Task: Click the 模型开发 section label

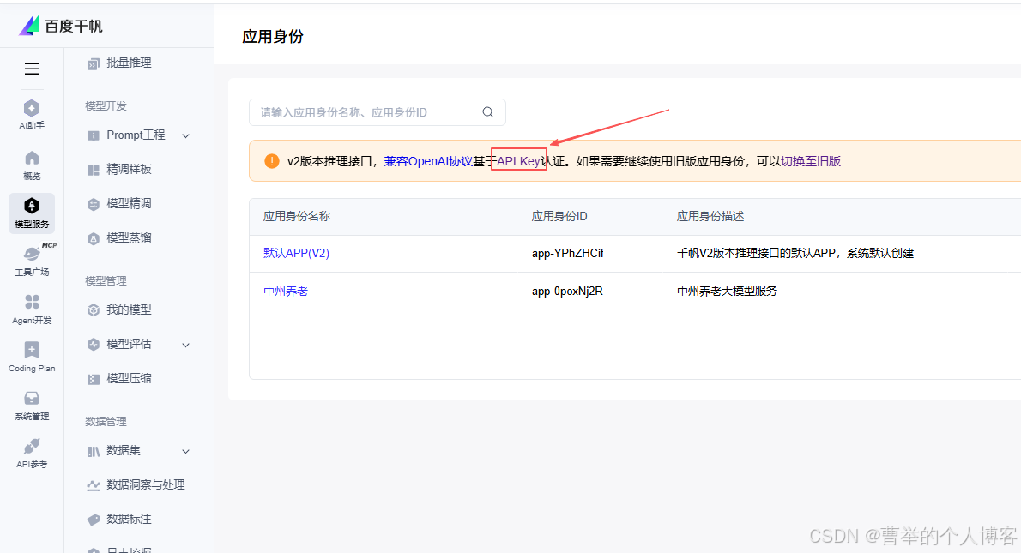Action: (x=106, y=105)
